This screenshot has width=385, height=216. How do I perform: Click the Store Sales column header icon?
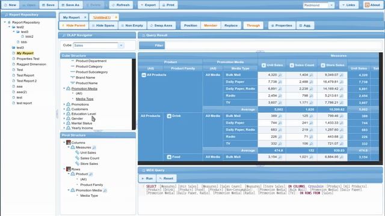323,65
